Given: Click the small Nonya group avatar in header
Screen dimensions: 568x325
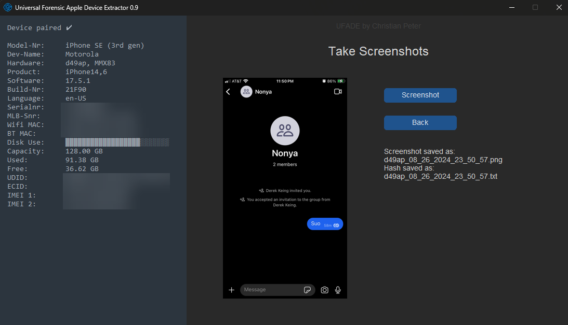Looking at the screenshot, I should click(x=246, y=92).
